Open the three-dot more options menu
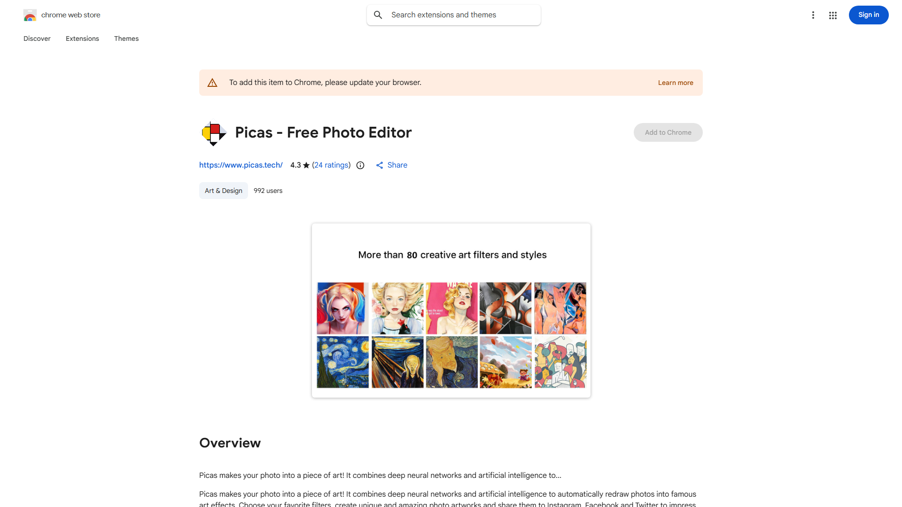This screenshot has height=507, width=902. point(813,15)
